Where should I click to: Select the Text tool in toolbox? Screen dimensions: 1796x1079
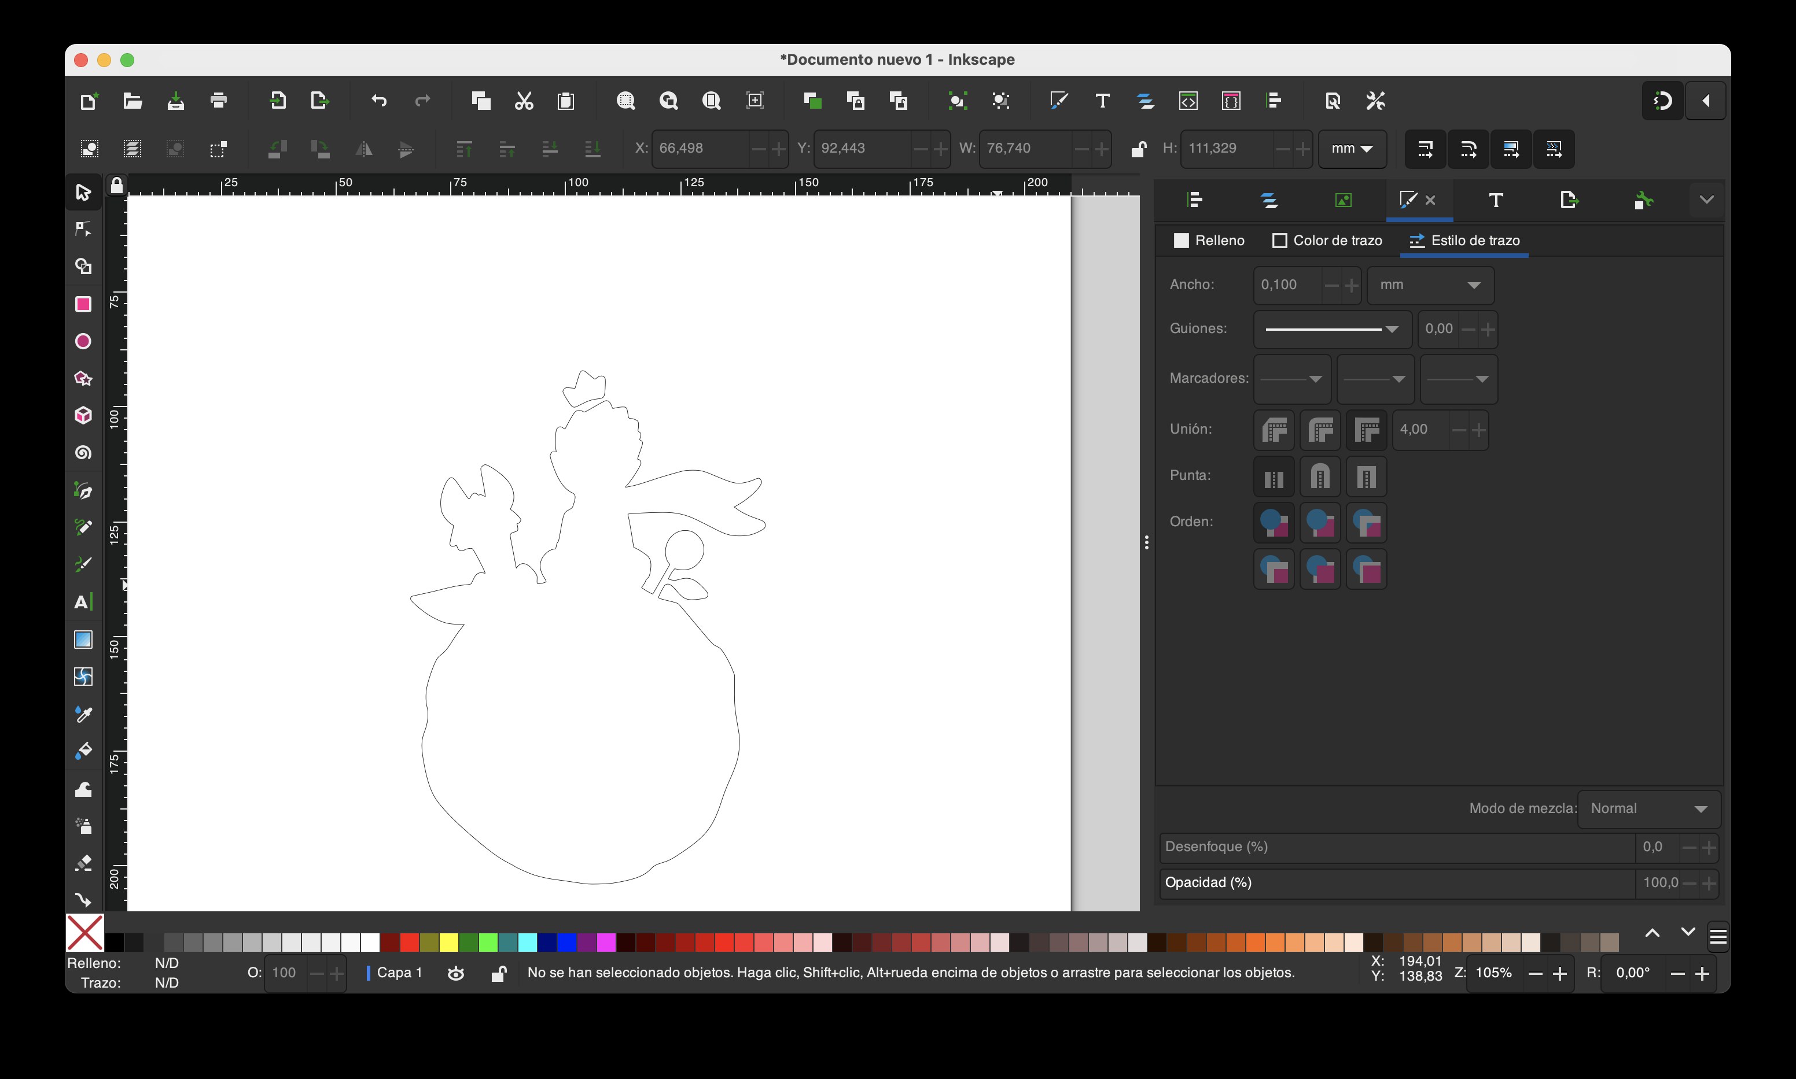tap(84, 602)
